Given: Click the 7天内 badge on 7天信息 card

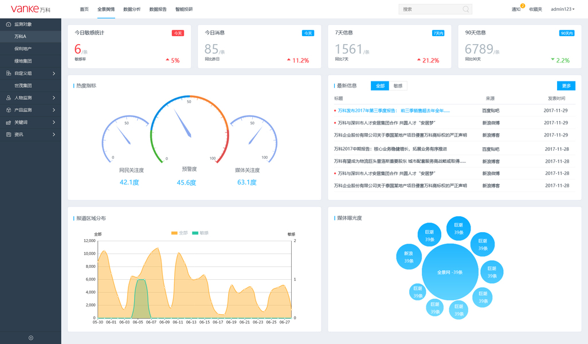Looking at the screenshot, I should (438, 33).
